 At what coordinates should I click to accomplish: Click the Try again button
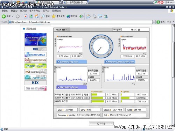pos(117,30)
